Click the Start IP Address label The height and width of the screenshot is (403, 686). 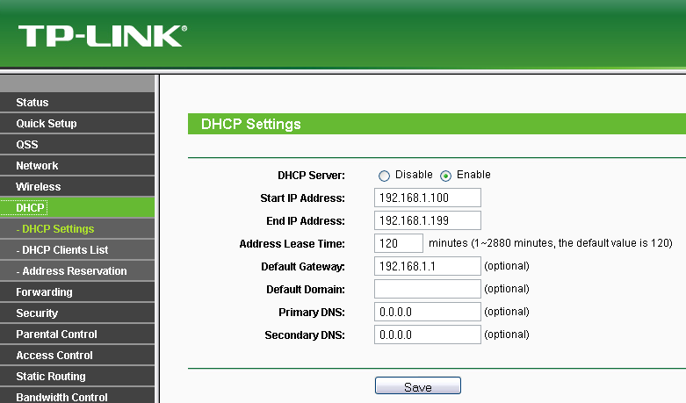coord(302,198)
